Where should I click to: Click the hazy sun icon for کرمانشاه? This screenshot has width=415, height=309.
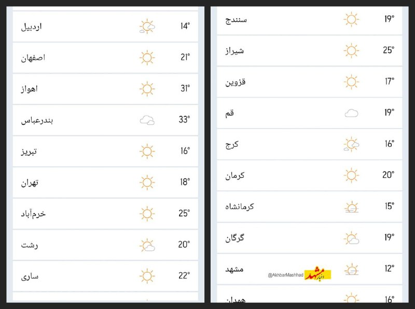351,207
